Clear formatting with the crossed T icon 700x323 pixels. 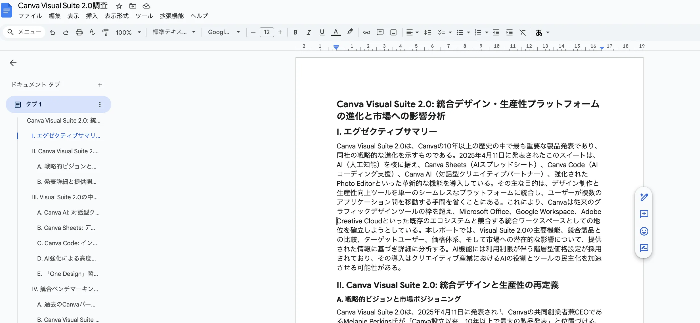pos(523,32)
